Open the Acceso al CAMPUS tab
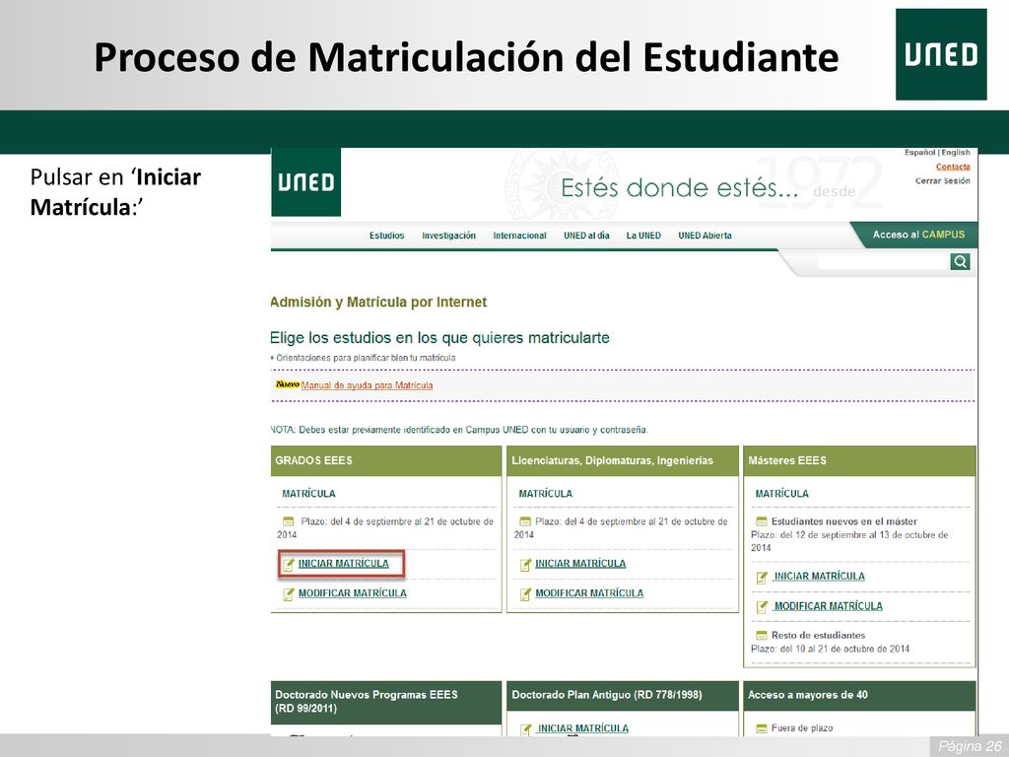The image size is (1009, 757). (918, 235)
